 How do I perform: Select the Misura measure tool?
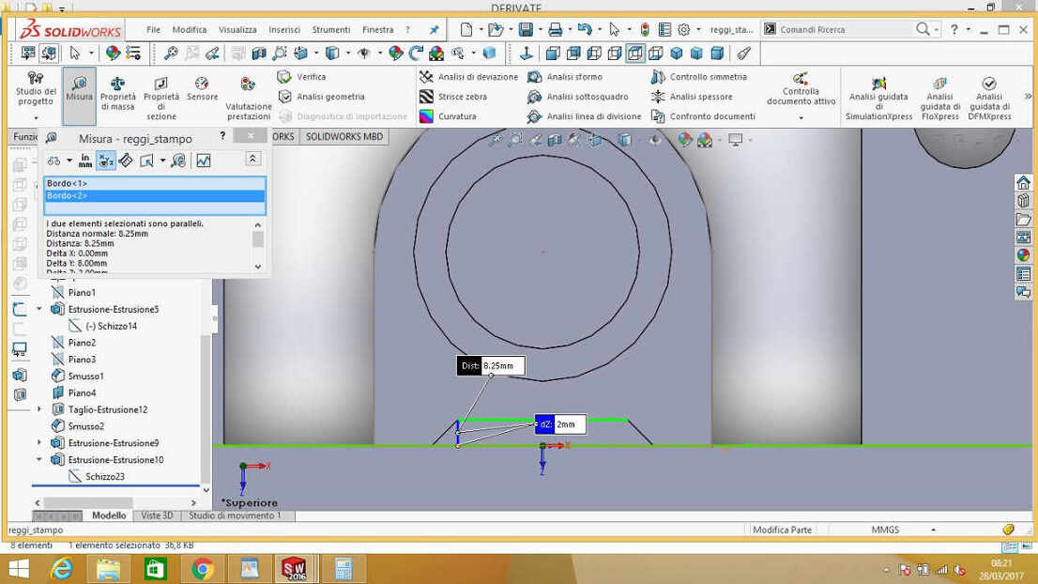(80, 96)
